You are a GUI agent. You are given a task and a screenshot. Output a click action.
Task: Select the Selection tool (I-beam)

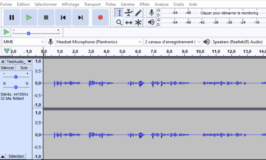(119, 13)
